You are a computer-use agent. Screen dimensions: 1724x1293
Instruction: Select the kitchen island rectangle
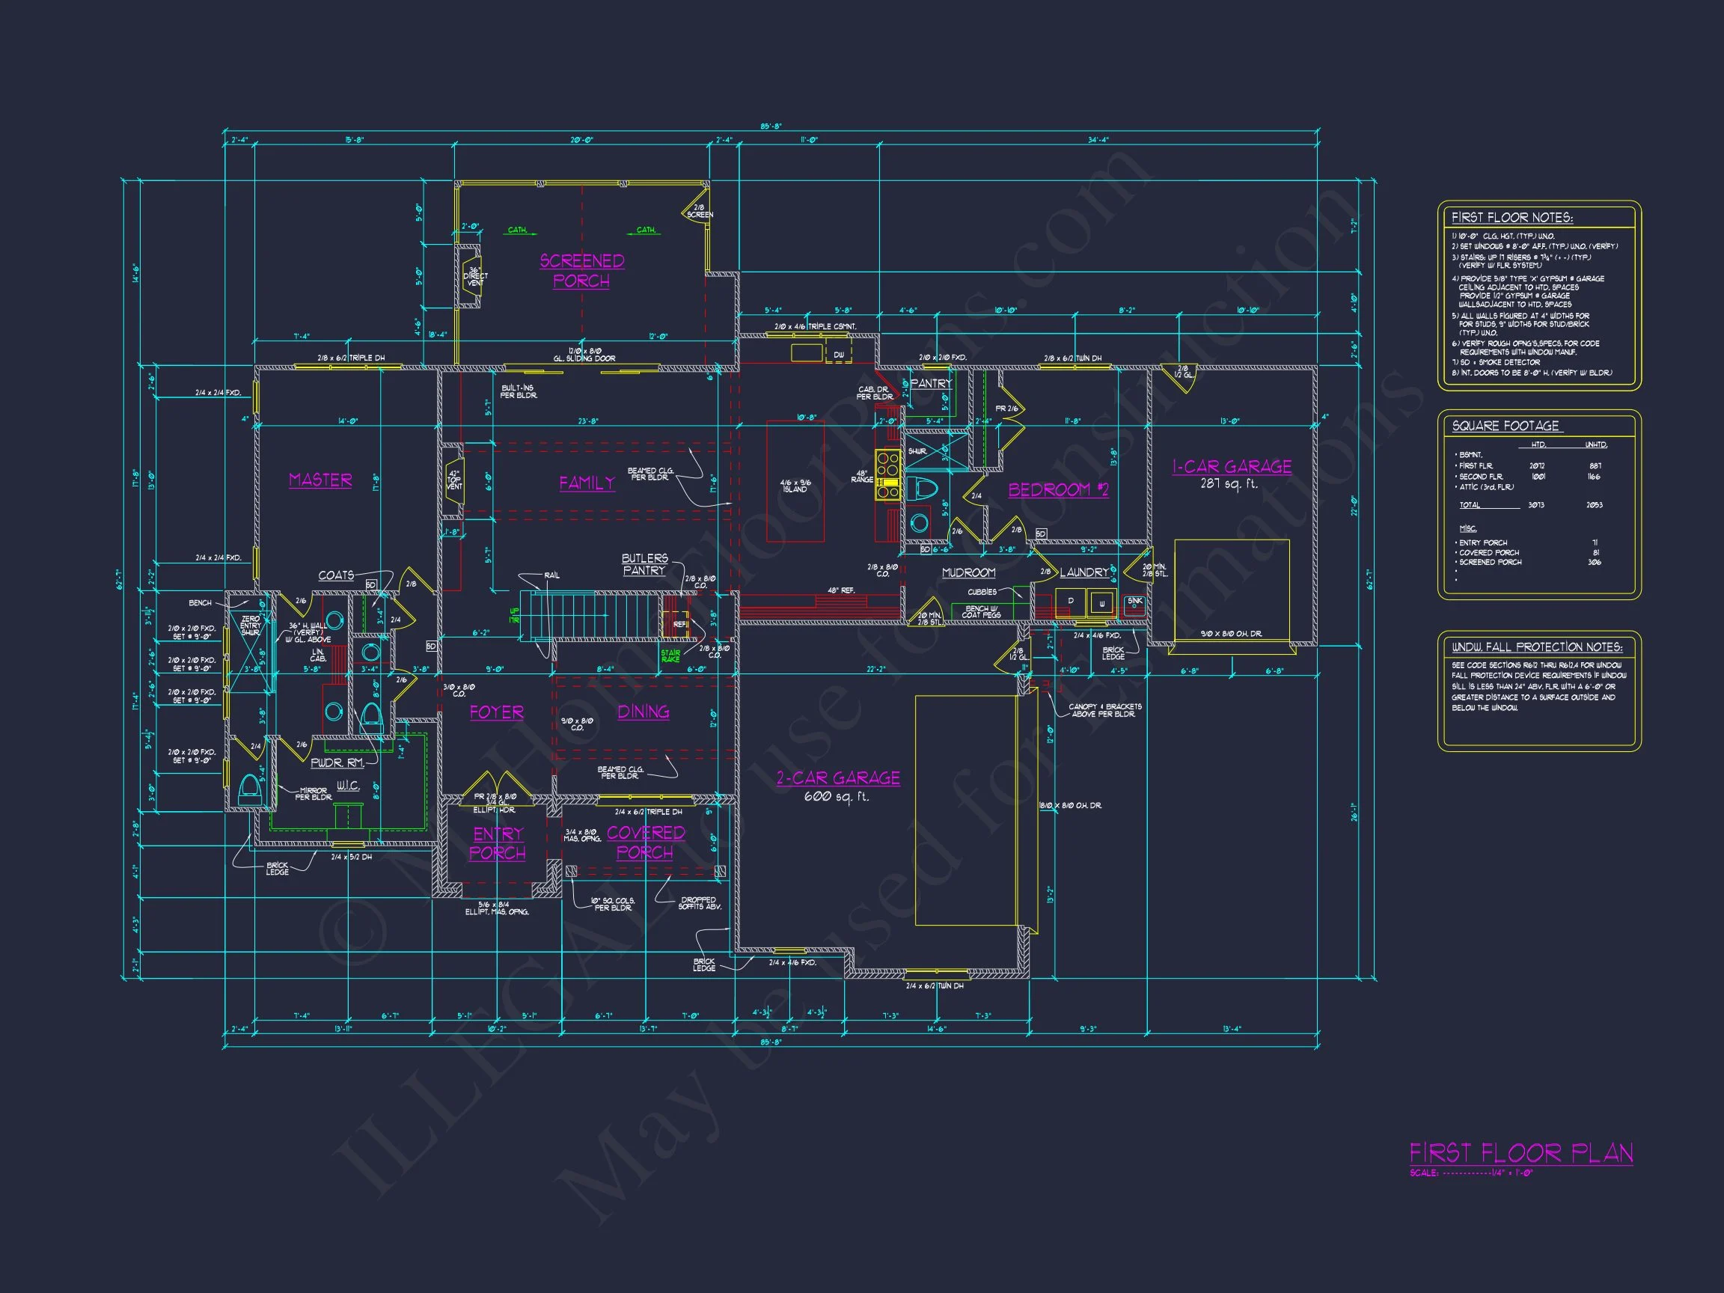coord(795,481)
